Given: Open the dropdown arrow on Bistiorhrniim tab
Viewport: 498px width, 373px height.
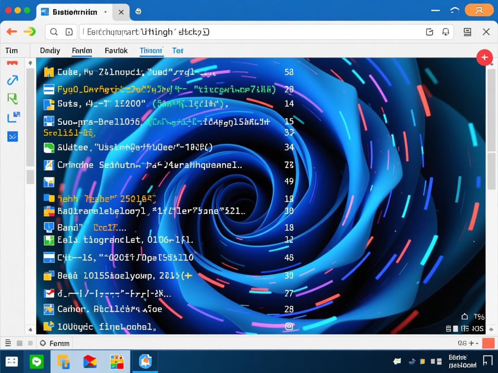Looking at the screenshot, I should click(x=105, y=12).
